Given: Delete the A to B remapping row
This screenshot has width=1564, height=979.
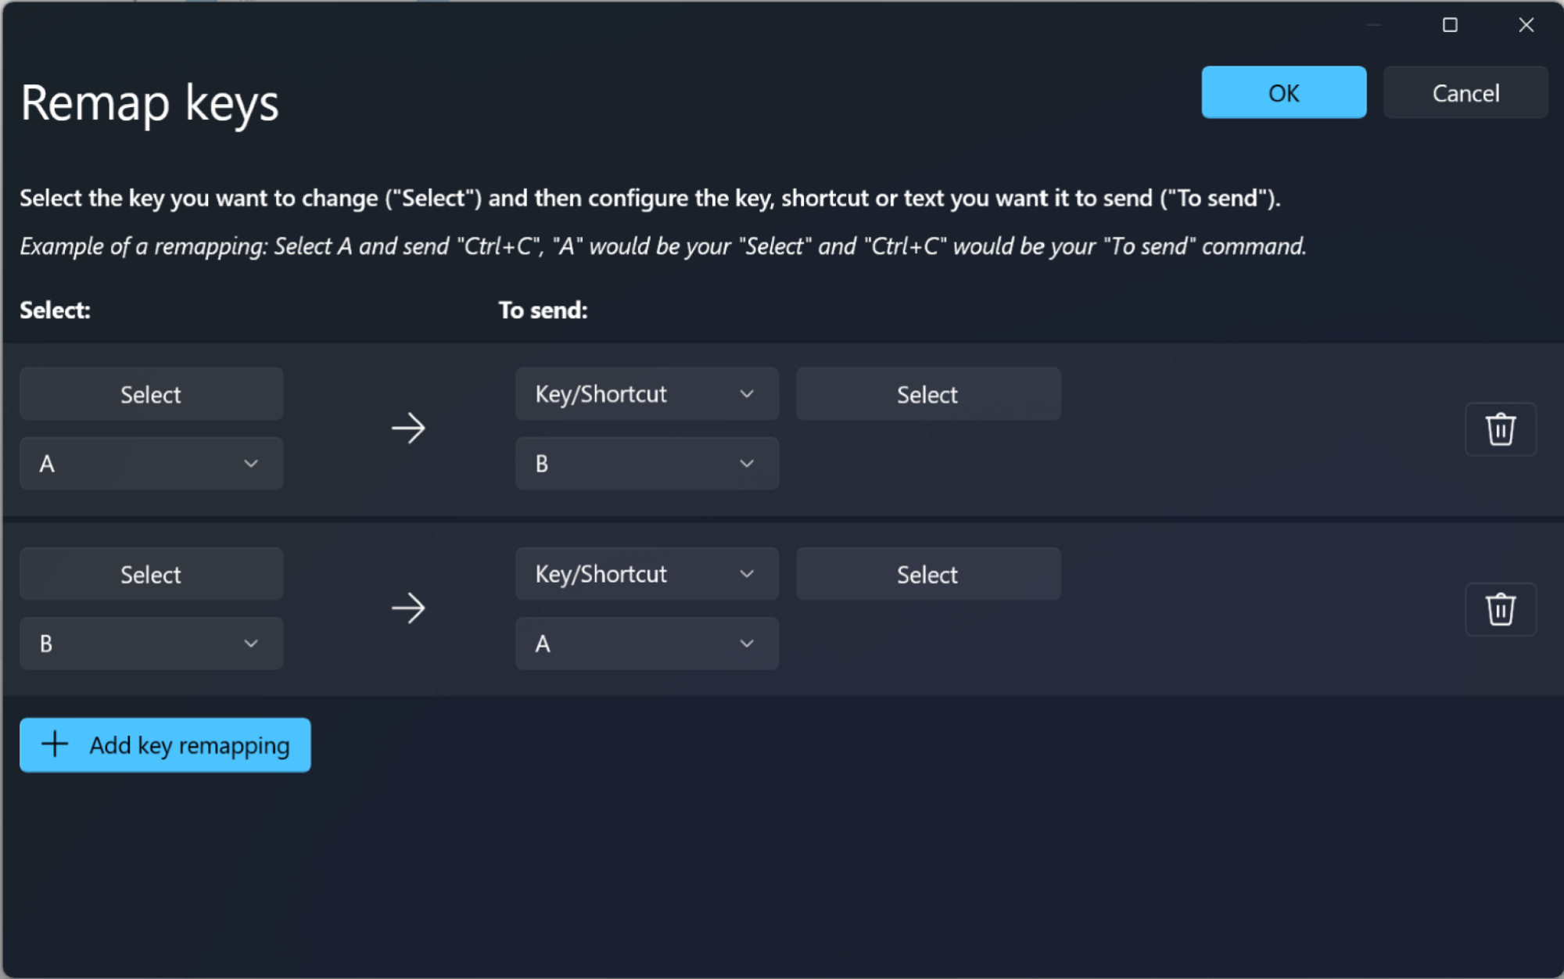Looking at the screenshot, I should tap(1500, 429).
